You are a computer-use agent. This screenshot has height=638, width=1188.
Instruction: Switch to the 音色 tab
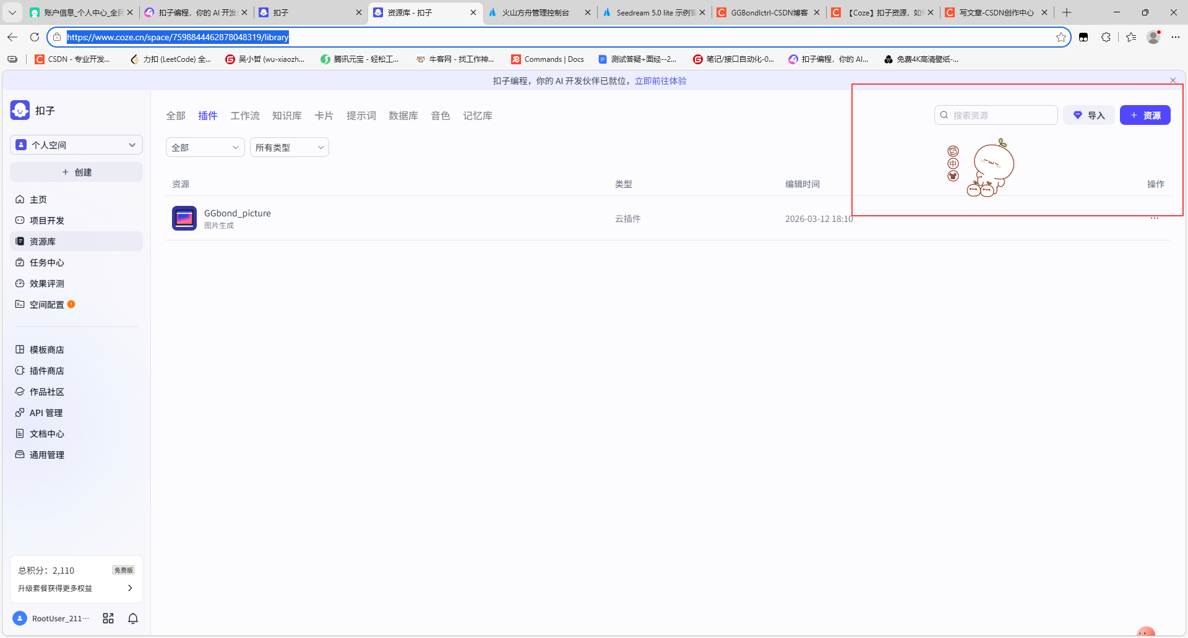click(441, 116)
